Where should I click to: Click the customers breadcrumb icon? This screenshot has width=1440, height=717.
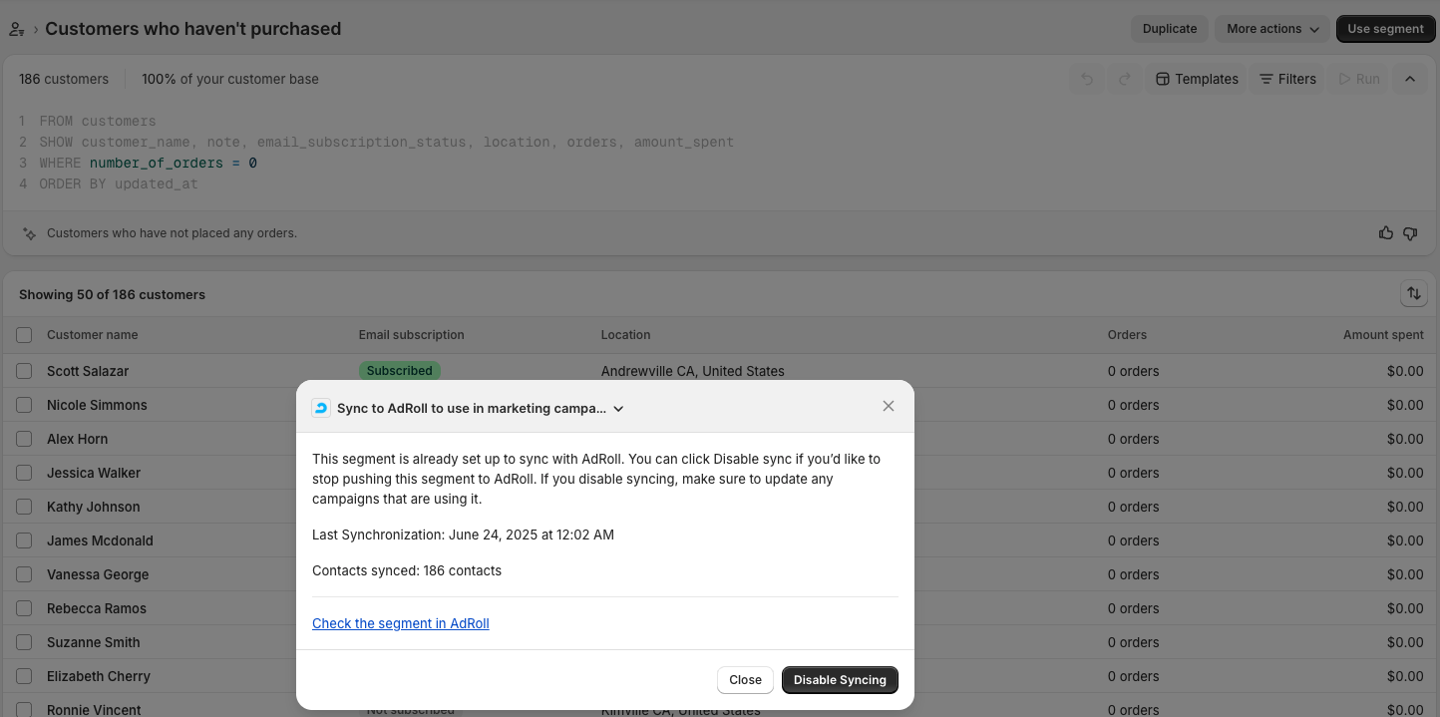point(16,29)
